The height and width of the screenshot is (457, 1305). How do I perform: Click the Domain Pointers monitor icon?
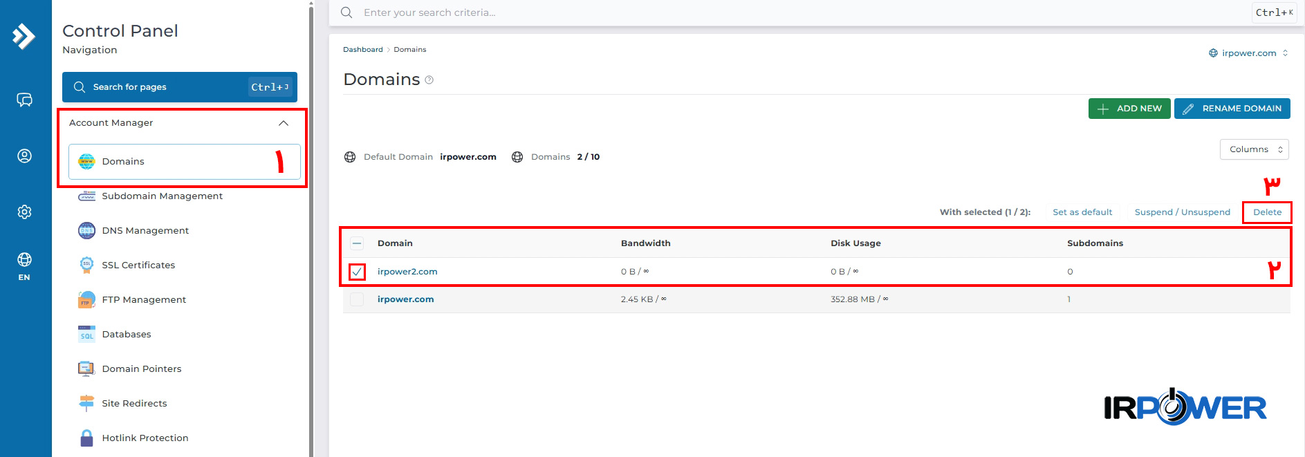pyautogui.click(x=86, y=369)
